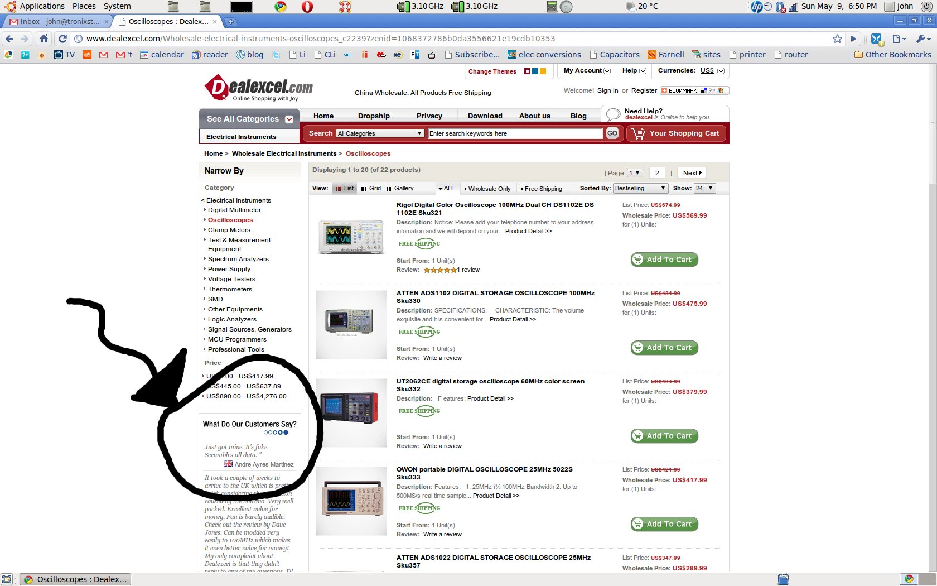
Task: Open the System menu
Action: (x=117, y=6)
